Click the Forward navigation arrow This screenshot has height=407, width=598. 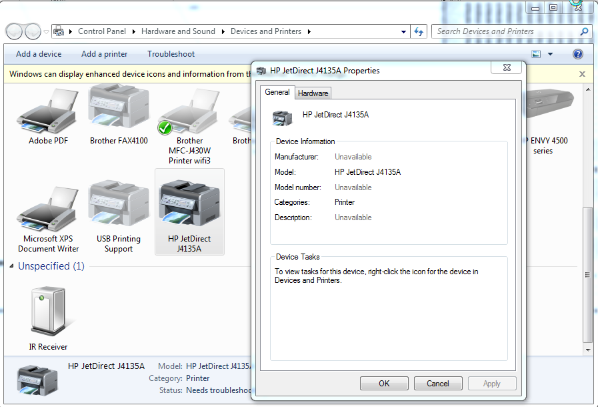[33, 31]
